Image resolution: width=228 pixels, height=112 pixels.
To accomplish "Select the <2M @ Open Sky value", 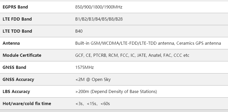I will pos(93,79).
